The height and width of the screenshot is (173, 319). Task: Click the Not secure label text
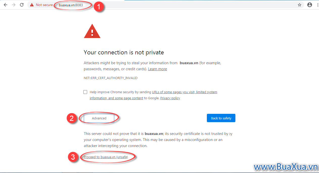[x=44, y=5]
